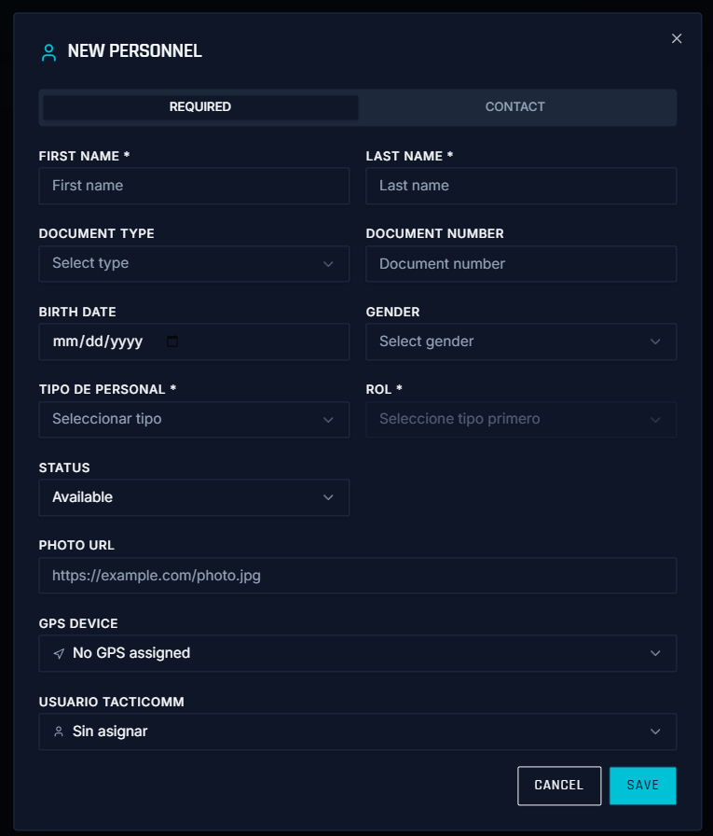Click the Birth Date label
Viewport: 713px width, 836px height.
click(x=77, y=312)
